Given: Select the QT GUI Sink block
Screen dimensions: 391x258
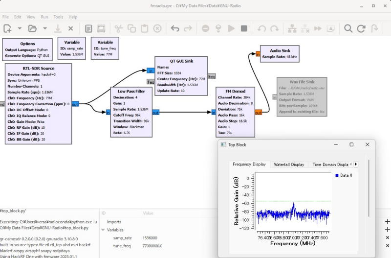Looking at the screenshot, I should click(x=181, y=76).
